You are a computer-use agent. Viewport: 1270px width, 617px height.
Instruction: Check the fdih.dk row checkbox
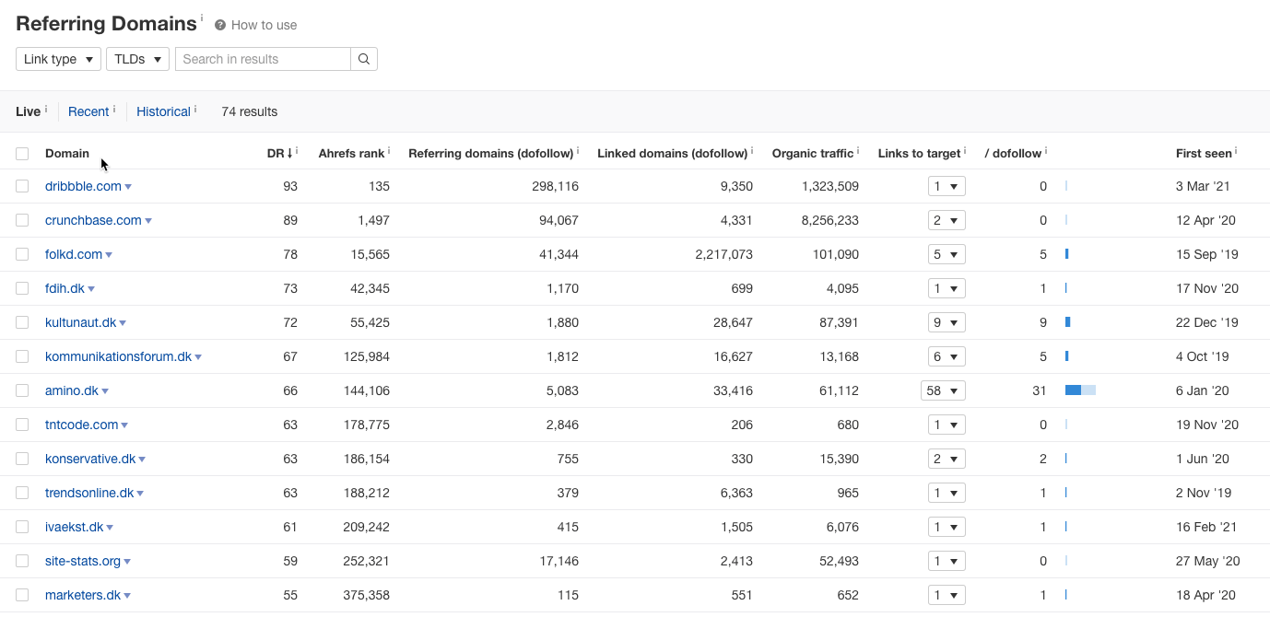(x=22, y=288)
